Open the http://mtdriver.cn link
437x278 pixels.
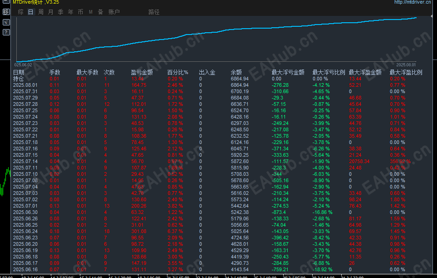pos(412,2)
